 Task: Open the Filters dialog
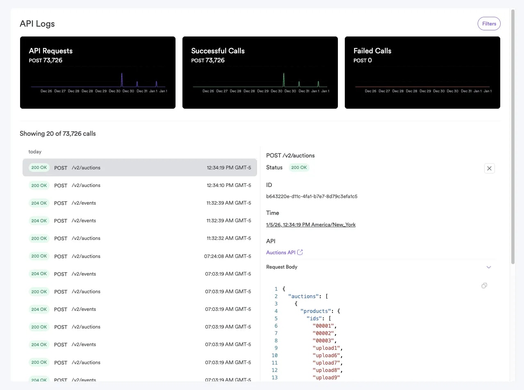[489, 23]
